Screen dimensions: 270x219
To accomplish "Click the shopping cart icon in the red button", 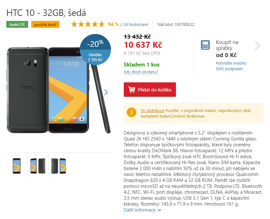I will [x=132, y=90].
